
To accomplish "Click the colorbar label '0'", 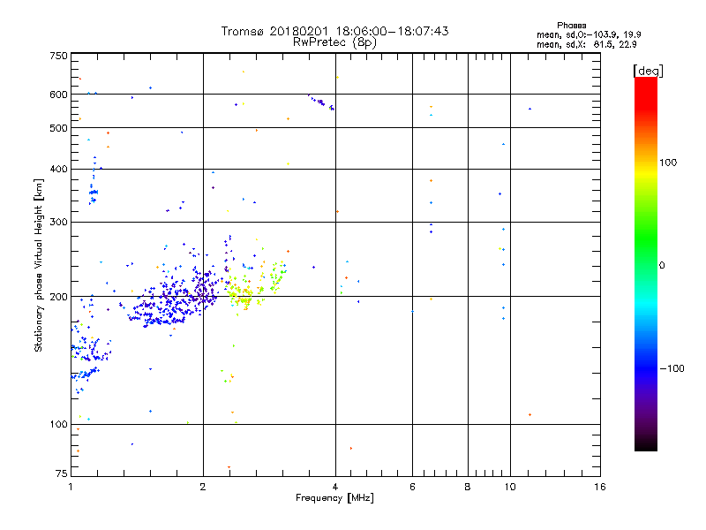I will tap(662, 266).
